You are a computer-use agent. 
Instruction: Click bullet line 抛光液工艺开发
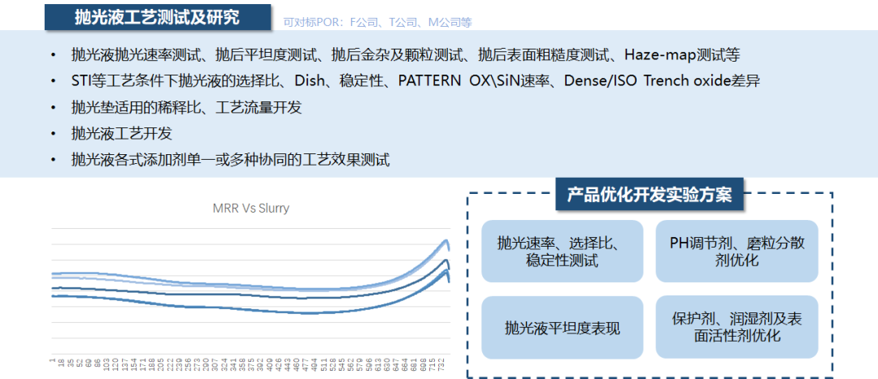[121, 134]
